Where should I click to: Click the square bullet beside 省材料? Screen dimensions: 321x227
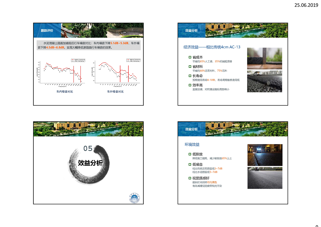coord(190,66)
